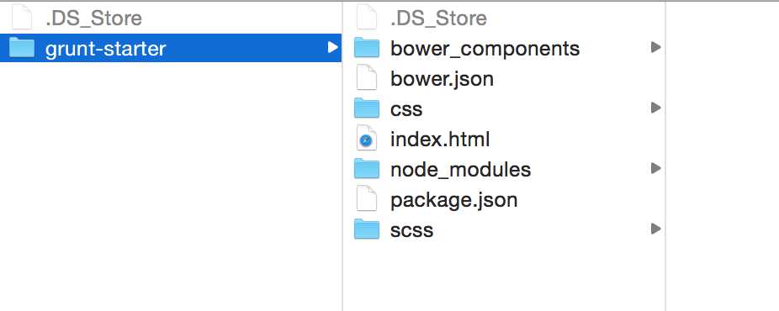Expand the node_modules folder arrow
The width and height of the screenshot is (779, 311).
pos(656,169)
